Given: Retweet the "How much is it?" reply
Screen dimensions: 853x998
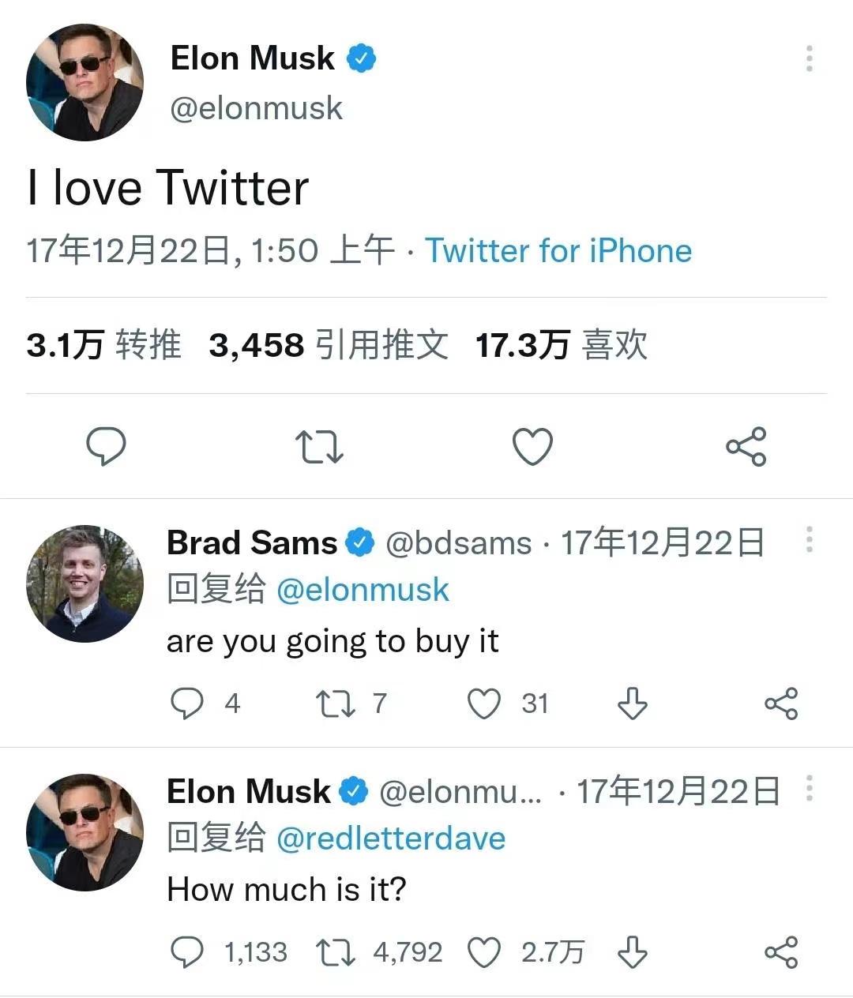Looking at the screenshot, I should 336,952.
